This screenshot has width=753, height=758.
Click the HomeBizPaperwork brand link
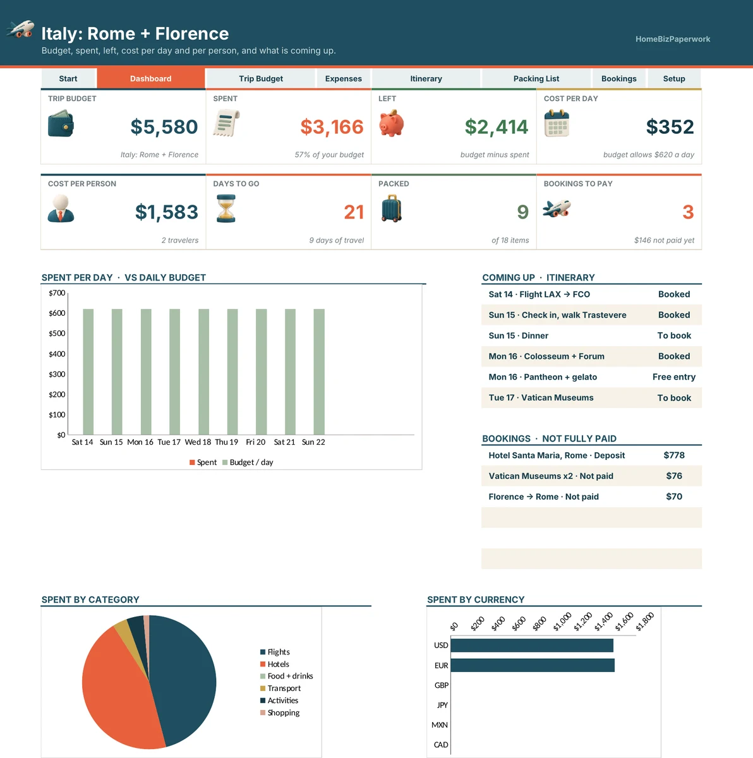coord(673,39)
